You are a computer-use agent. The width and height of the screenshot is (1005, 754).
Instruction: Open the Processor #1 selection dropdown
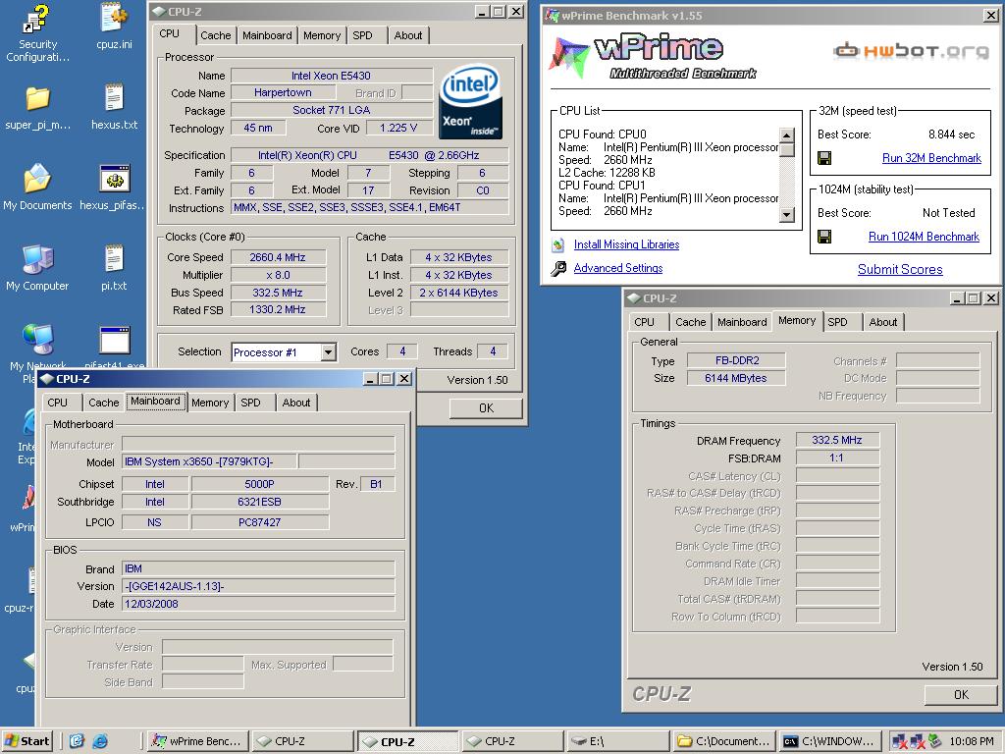coord(328,352)
